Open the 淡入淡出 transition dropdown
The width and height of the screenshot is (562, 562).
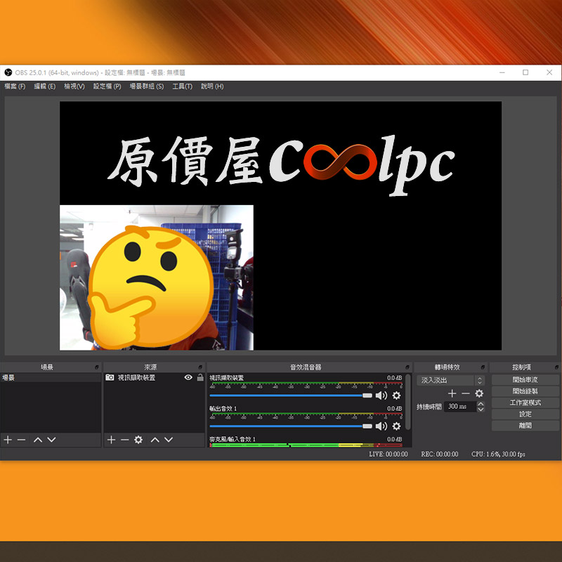point(451,380)
